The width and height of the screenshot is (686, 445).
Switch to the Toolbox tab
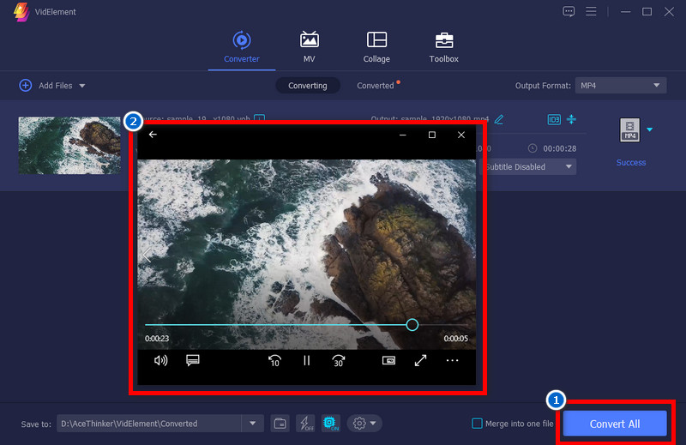coord(443,47)
